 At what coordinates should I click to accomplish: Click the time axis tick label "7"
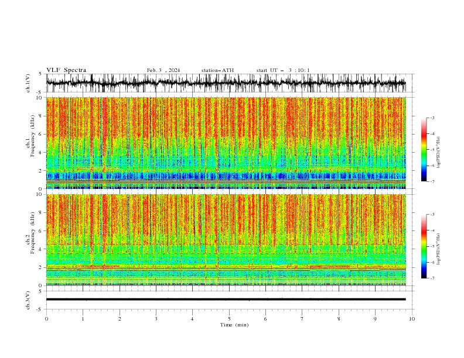pyautogui.click(x=302, y=319)
